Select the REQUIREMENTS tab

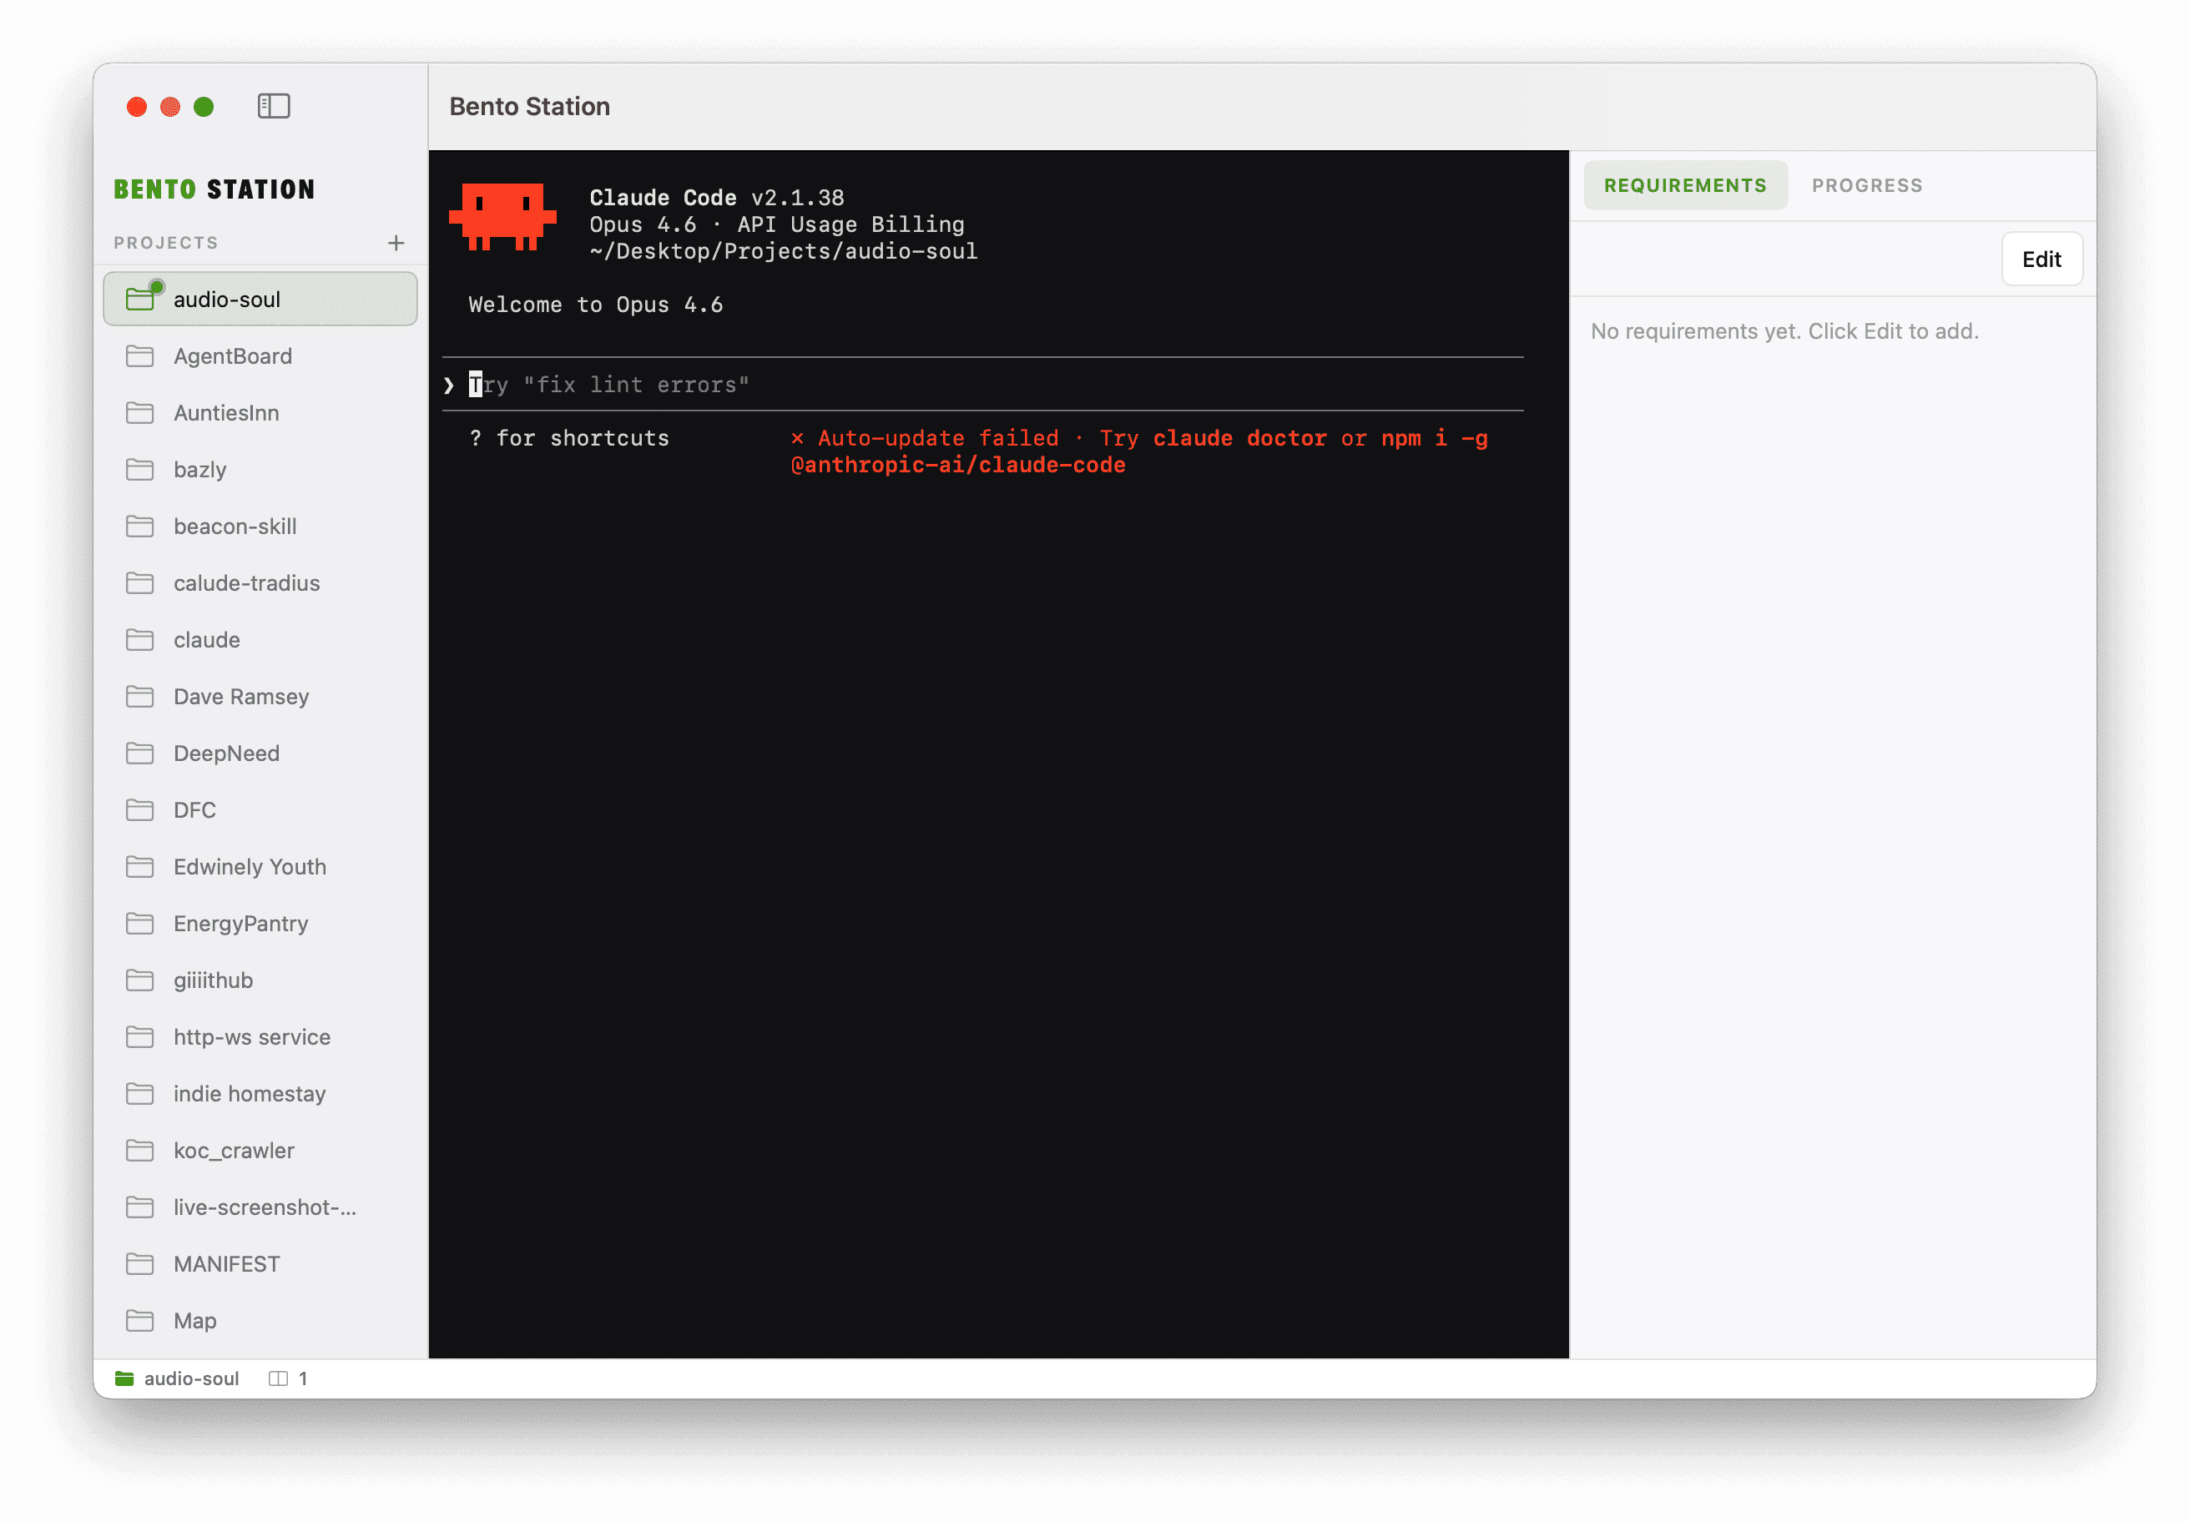point(1684,186)
